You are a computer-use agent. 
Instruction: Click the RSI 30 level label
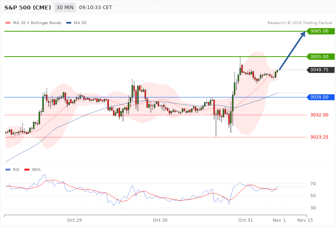(x=313, y=208)
